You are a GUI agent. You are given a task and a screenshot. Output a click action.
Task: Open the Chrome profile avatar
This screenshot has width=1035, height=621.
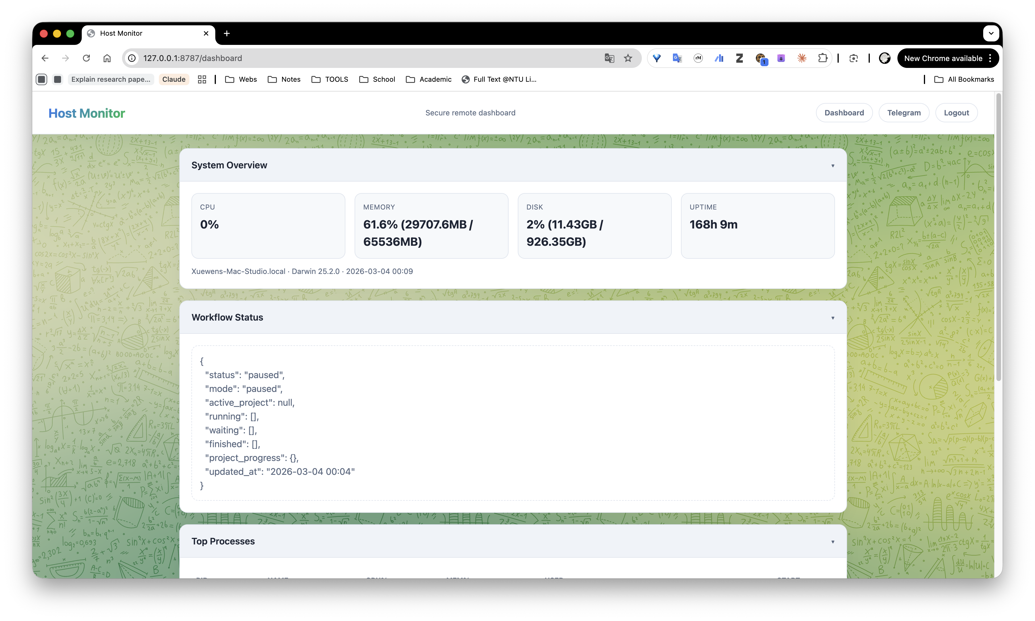coord(885,58)
